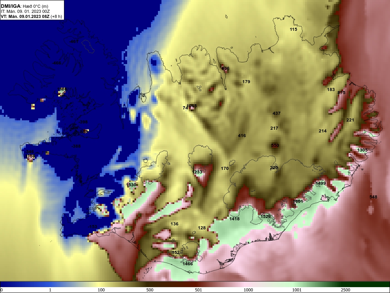Click the 100 label on the color scale
The width and height of the screenshot is (390, 293).
(x=101, y=290)
